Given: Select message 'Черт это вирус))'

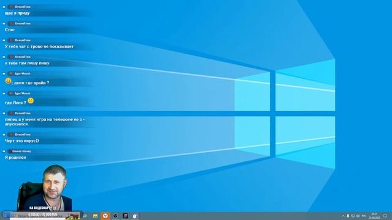Looking at the screenshot, I should [x=22, y=141].
